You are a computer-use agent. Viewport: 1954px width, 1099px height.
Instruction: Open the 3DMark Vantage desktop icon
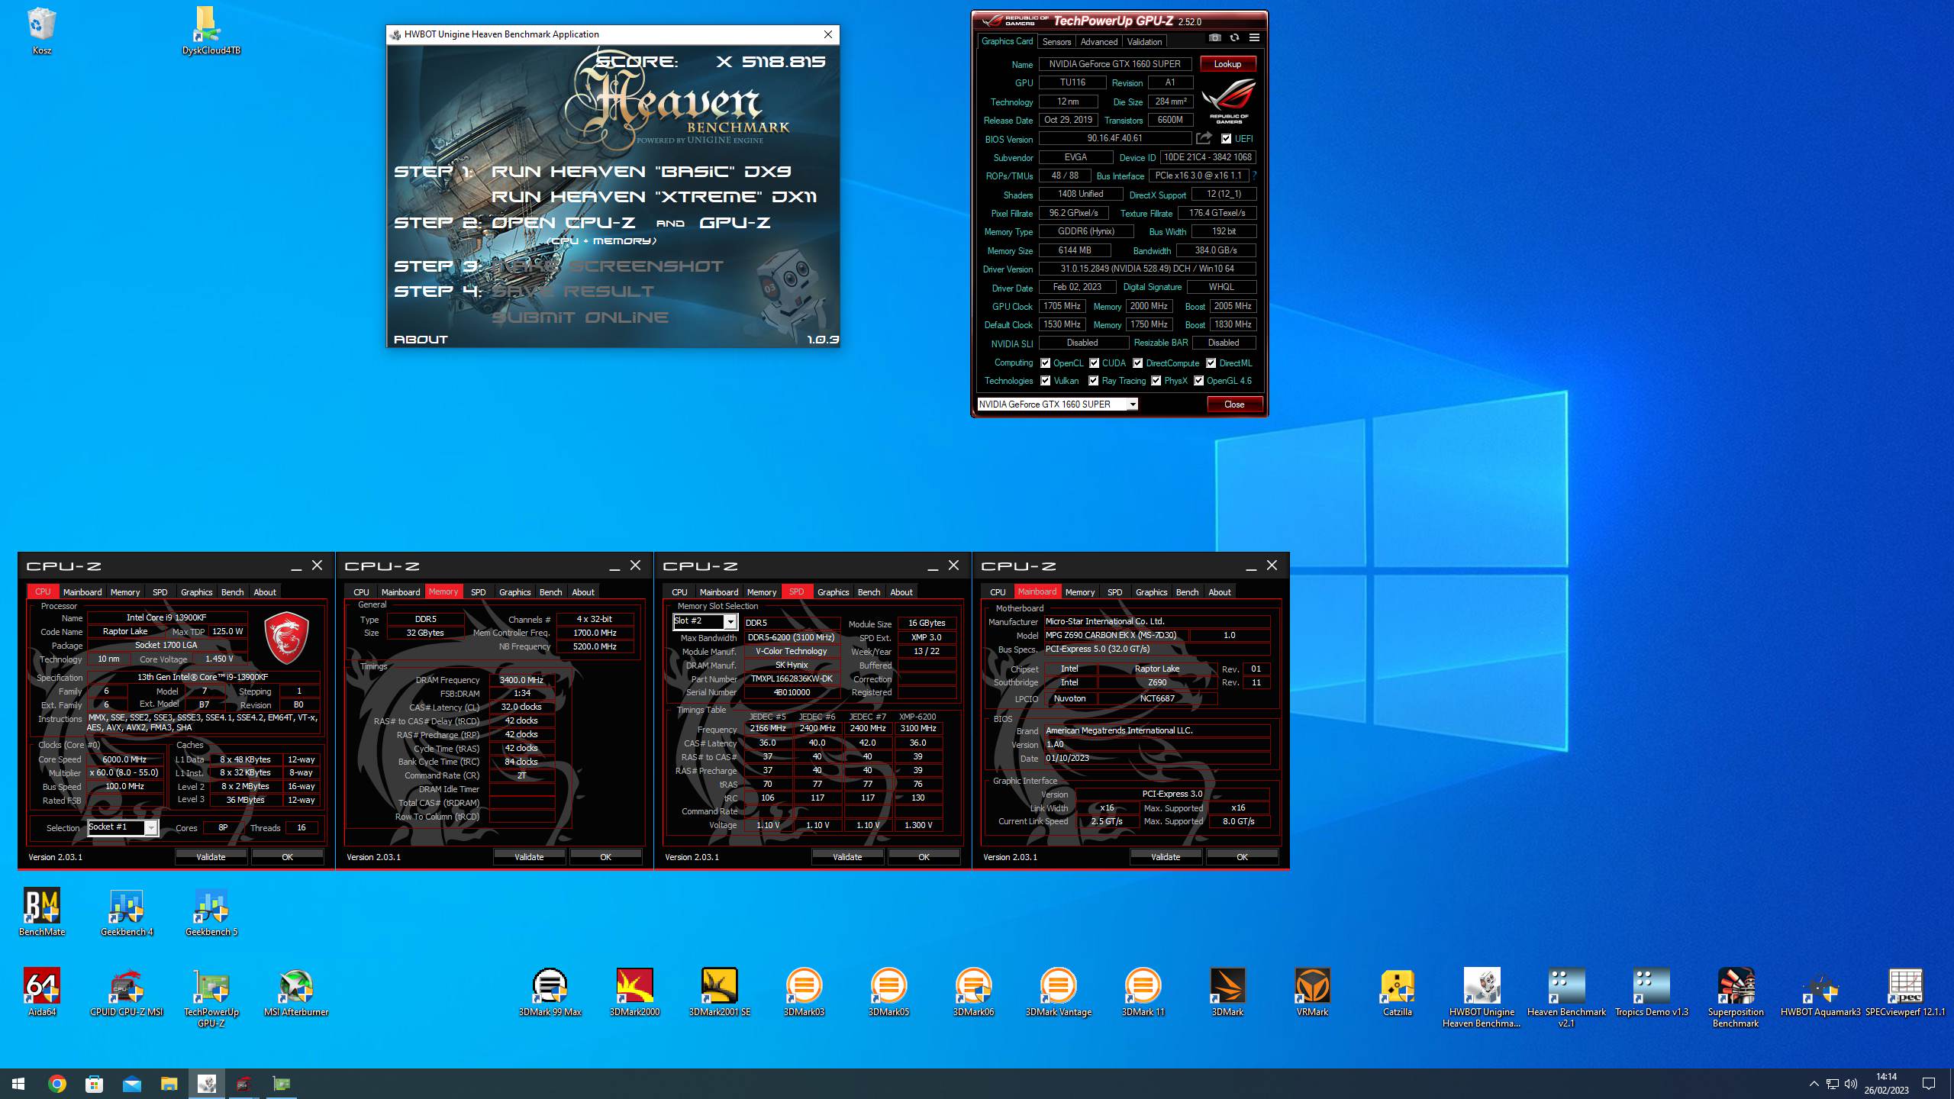point(1058,992)
